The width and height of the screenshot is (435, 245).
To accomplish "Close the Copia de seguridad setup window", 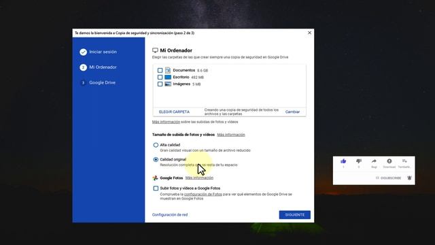I will coord(310,33).
